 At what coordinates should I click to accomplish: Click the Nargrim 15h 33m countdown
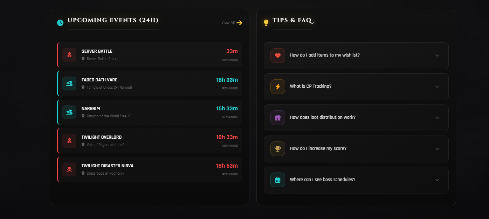227,109
